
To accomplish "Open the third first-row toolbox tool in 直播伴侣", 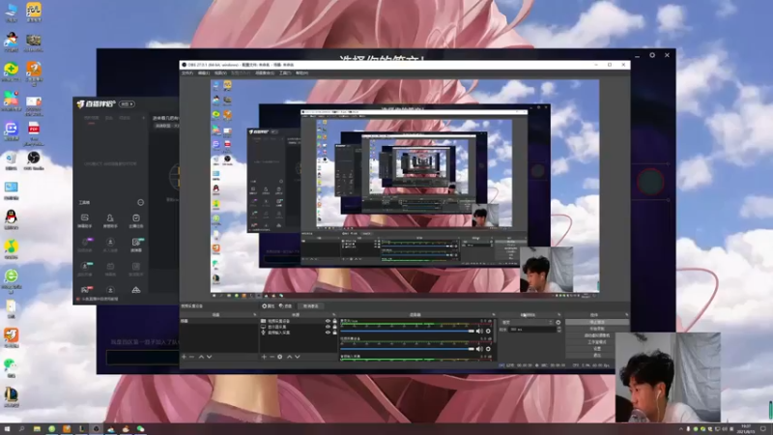I will pyautogui.click(x=136, y=221).
